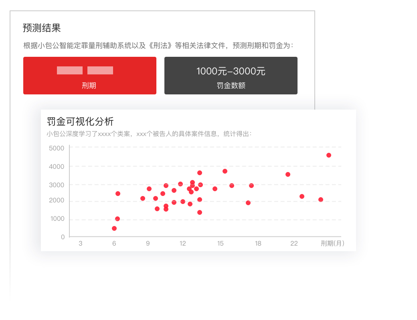Click the 刑期(月) x-axis label

click(332, 244)
